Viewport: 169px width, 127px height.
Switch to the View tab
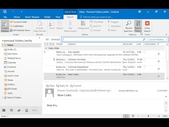58,17
